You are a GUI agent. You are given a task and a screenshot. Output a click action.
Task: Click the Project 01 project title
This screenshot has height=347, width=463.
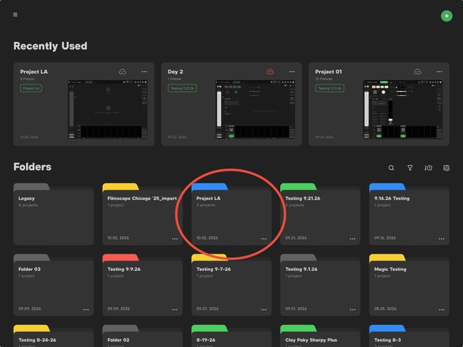[x=328, y=72]
